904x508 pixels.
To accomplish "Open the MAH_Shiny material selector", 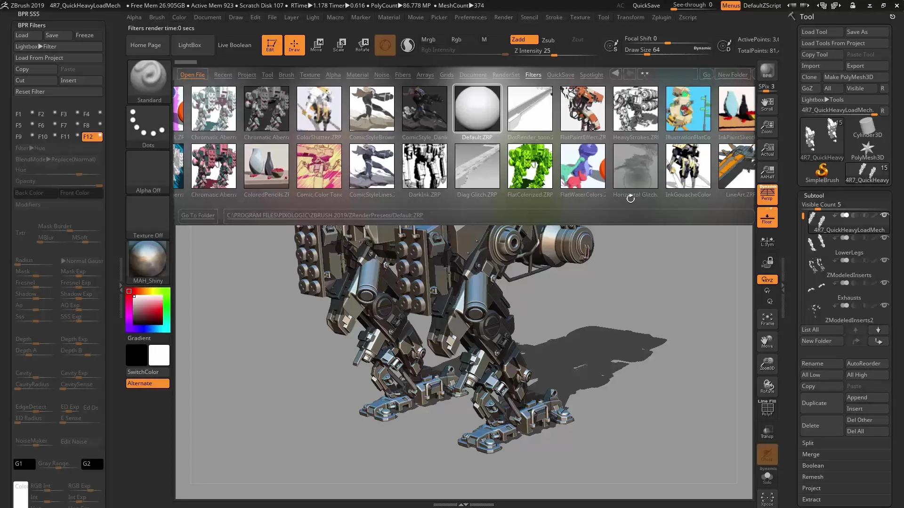I will tap(148, 262).
